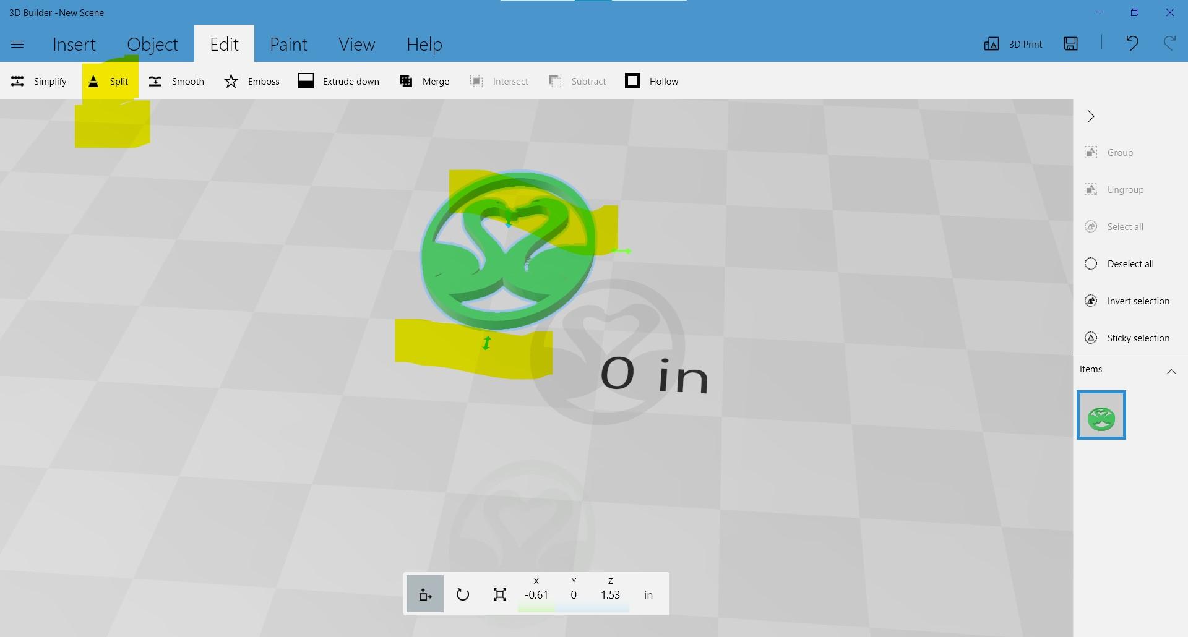Apply the Hollow tool
The image size is (1188, 637).
(x=652, y=81)
